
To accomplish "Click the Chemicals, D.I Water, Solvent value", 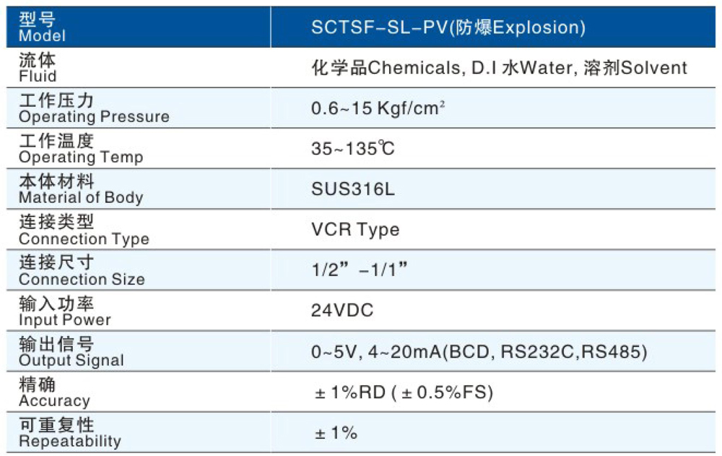I will [499, 68].
